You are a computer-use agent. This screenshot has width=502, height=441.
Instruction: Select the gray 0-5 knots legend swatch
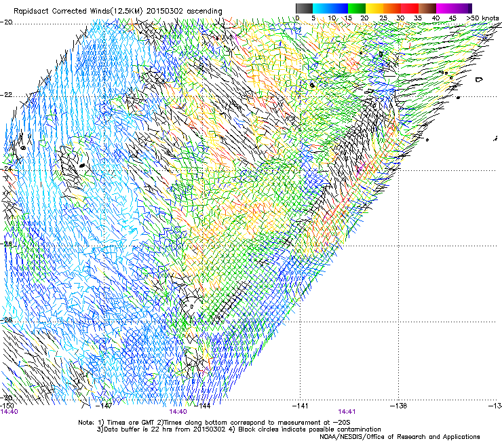pos(304,8)
